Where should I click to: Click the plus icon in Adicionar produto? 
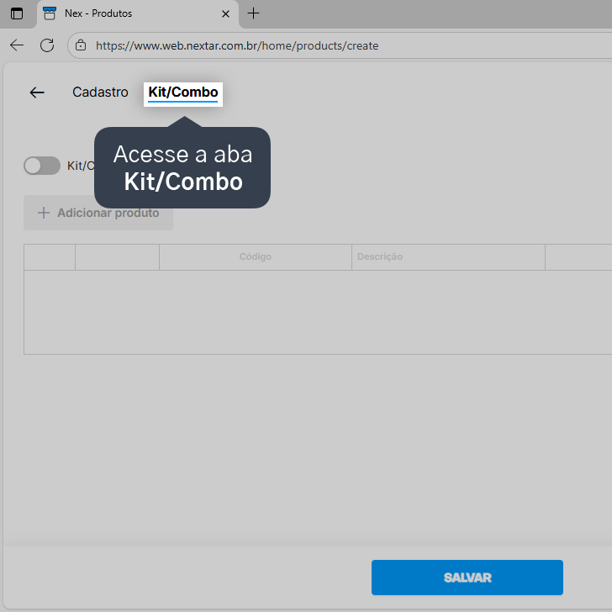pos(44,213)
